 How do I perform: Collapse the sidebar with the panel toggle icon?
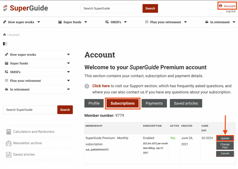point(5,44)
